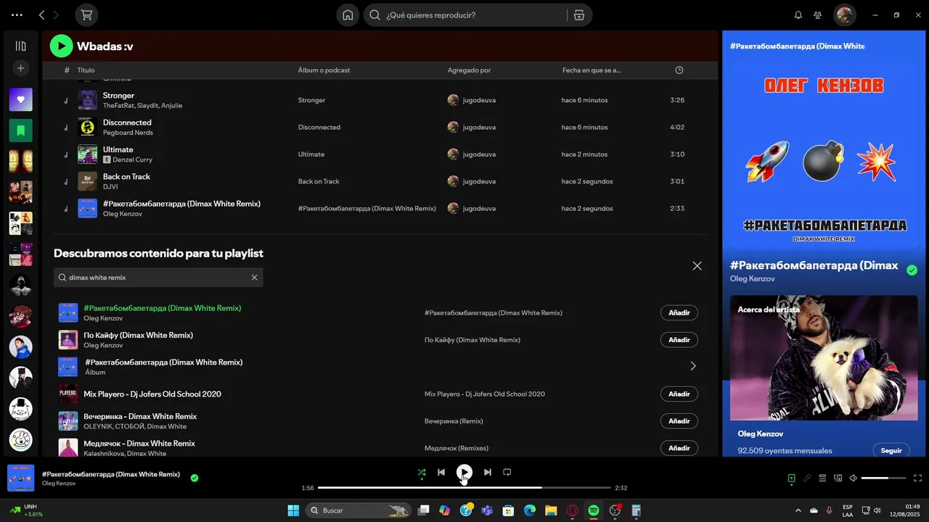The image size is (929, 522).
Task: Toggle shuffle in the player bar
Action: pos(422,472)
